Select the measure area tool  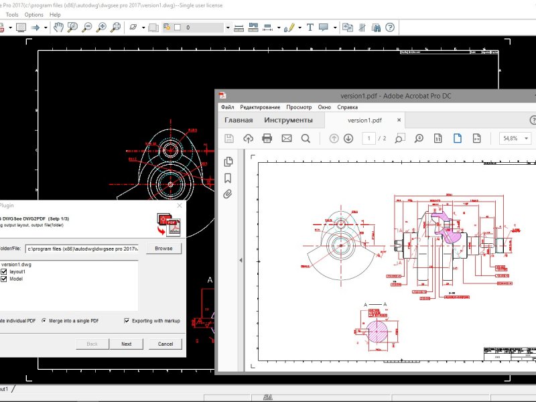coord(253,27)
